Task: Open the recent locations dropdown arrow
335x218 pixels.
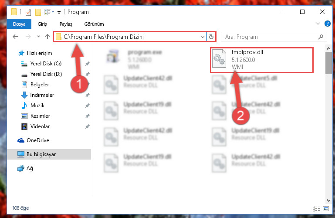Action: tap(38, 37)
